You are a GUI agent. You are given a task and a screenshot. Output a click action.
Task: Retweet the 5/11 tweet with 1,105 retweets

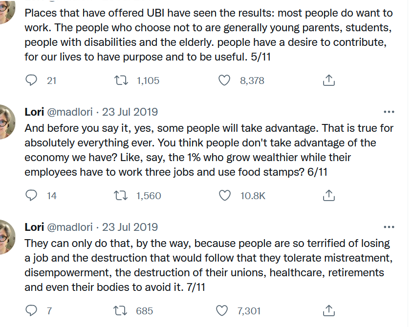click(x=121, y=81)
